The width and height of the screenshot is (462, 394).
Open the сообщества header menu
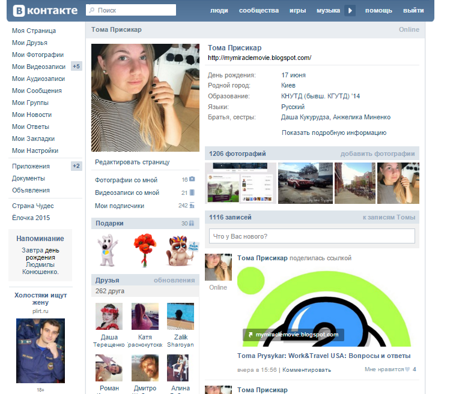[259, 11]
